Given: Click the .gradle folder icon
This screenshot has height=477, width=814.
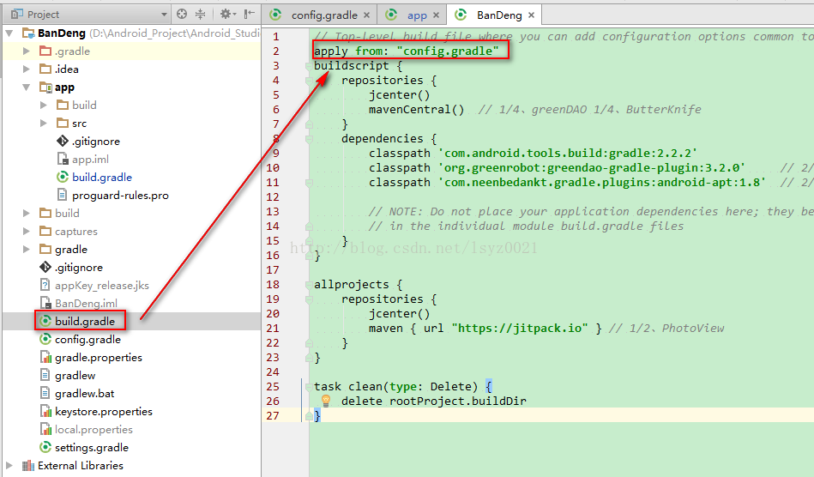Looking at the screenshot, I should click(45, 51).
